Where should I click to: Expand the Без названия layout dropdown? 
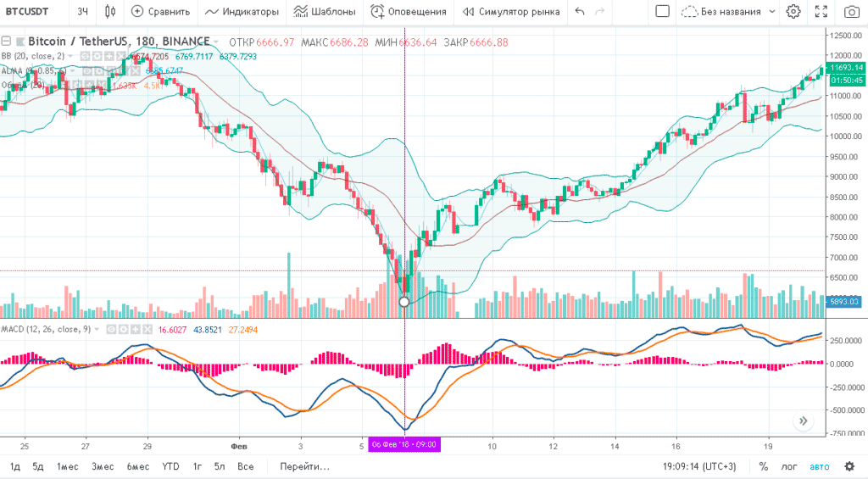coord(728,12)
